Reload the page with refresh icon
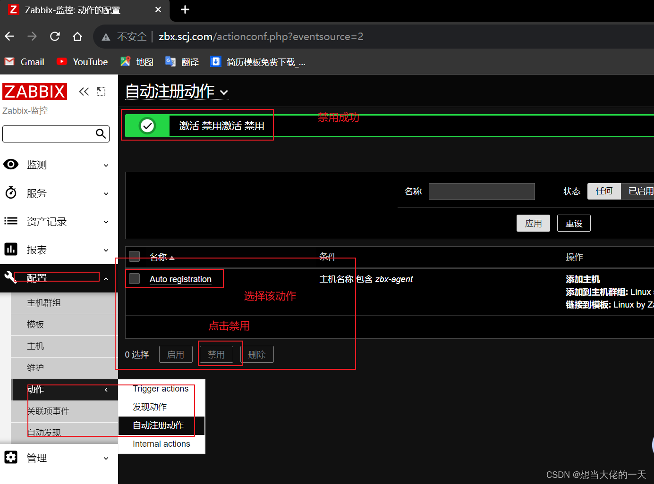This screenshot has width=654, height=484. point(55,36)
